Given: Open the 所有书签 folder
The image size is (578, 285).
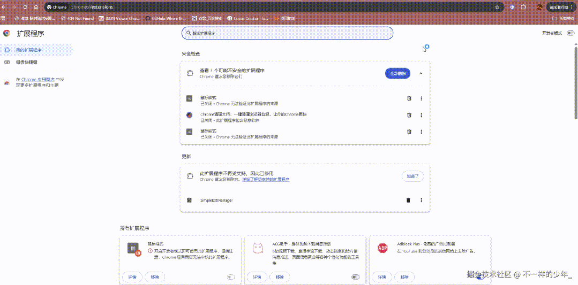Looking at the screenshot, I should pyautogui.click(x=563, y=18).
